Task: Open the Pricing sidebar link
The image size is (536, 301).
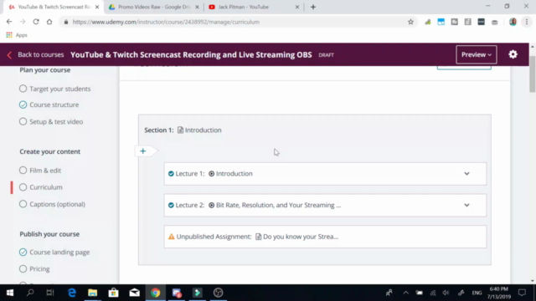Action: click(39, 269)
